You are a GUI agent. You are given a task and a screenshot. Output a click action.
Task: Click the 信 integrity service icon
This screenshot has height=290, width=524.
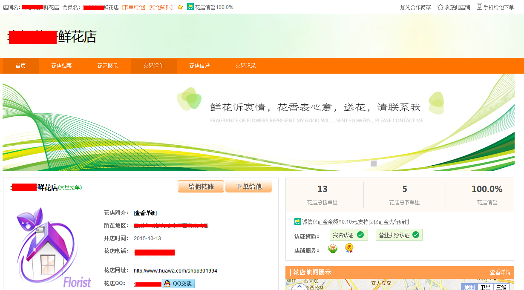pyautogui.click(x=333, y=249)
